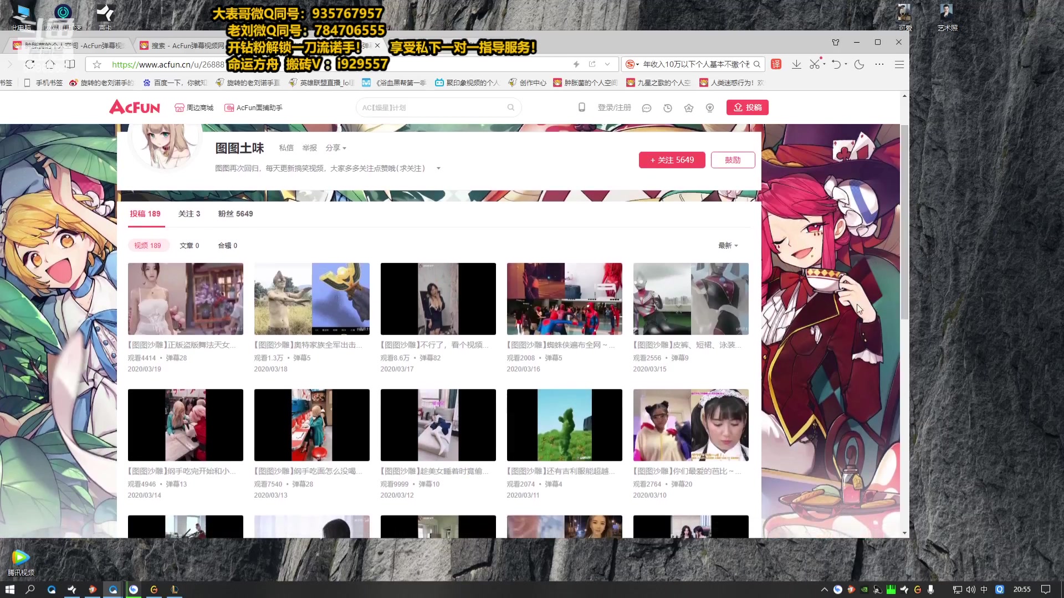
Task: Open the Windows notification center icon
Action: pyautogui.click(x=1046, y=590)
